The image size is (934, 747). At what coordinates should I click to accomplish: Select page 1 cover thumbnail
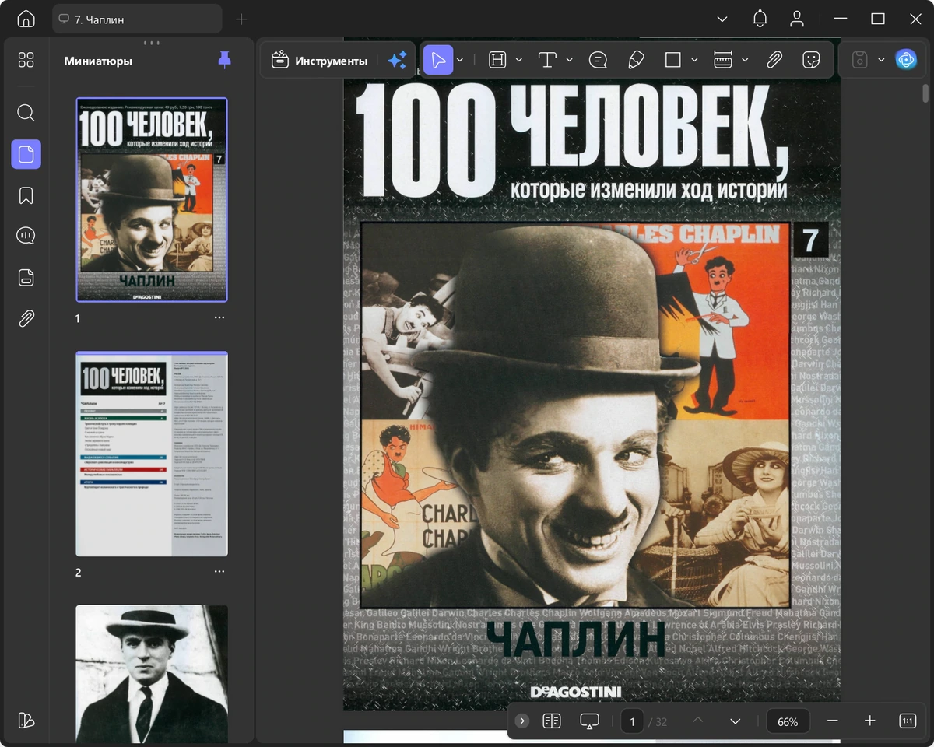152,199
